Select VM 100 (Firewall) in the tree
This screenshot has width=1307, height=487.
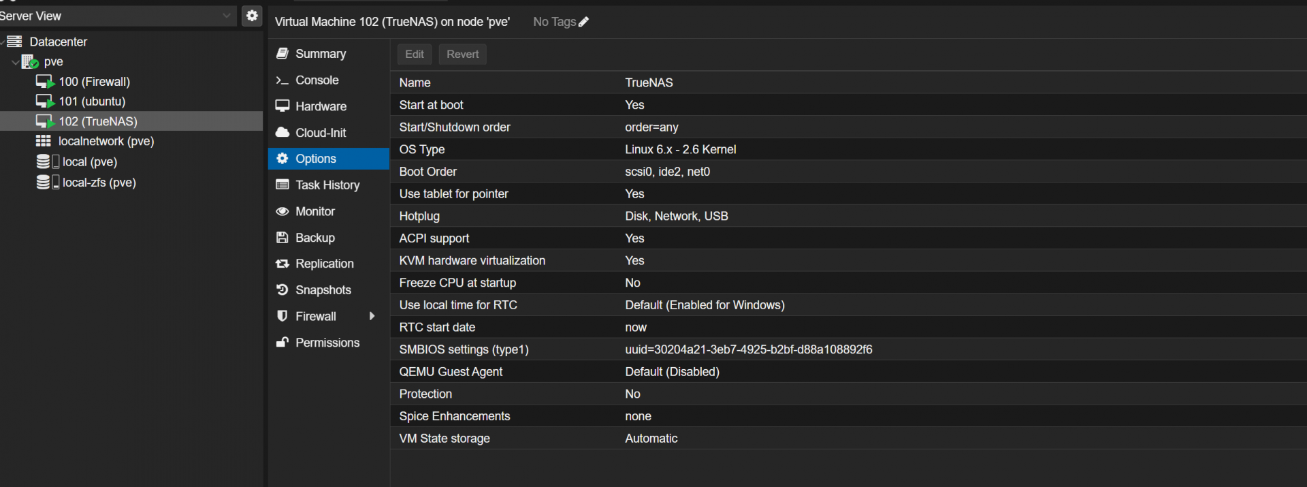click(x=95, y=82)
